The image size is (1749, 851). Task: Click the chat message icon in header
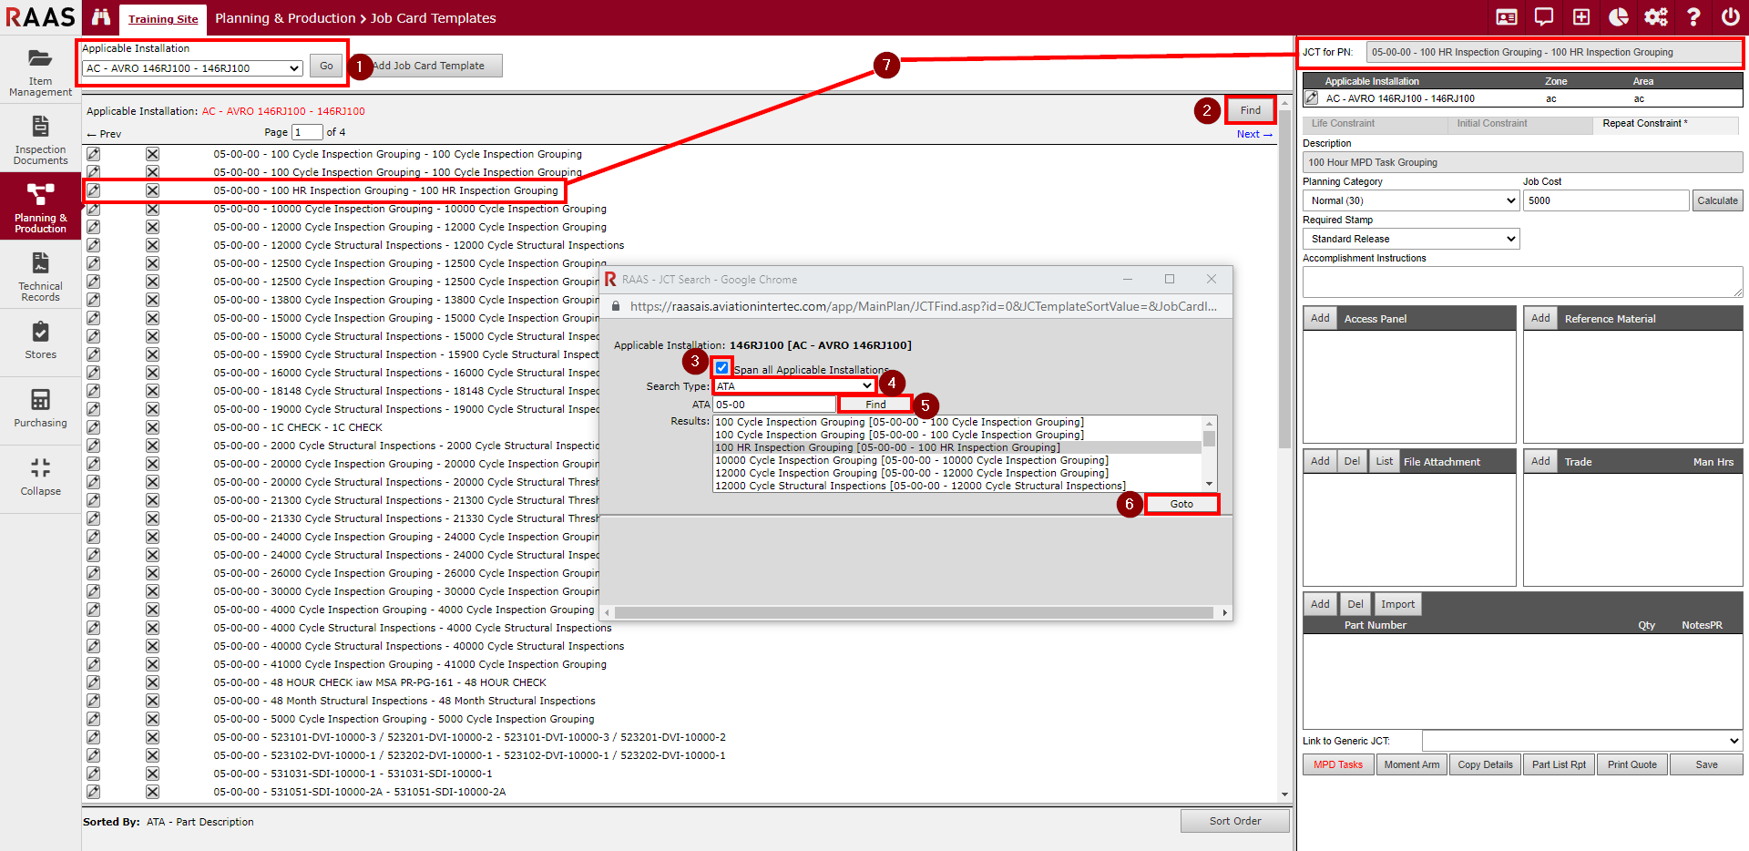1544,17
